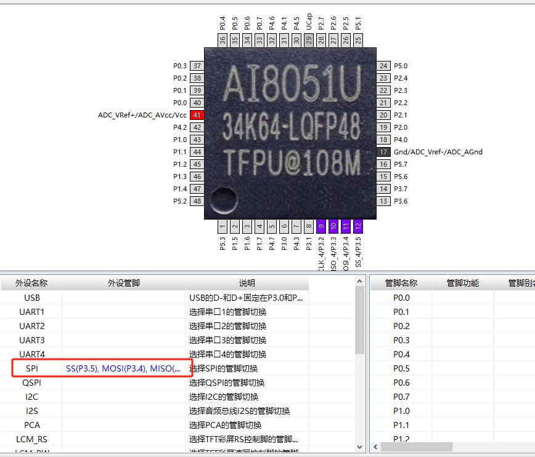Select pin 29 labeled UCap
Screen dimensions: 535x457
pyautogui.click(x=309, y=41)
